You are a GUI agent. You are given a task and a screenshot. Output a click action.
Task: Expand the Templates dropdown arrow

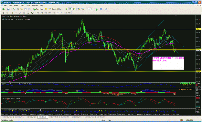pyautogui.click(x=108, y=9)
